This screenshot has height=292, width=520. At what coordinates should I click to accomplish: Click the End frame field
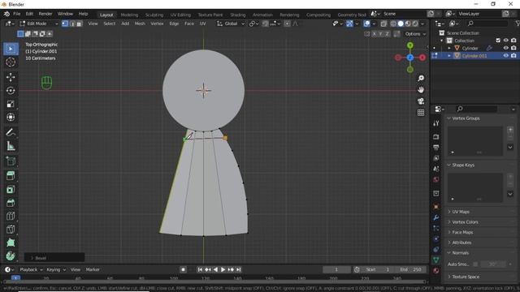tap(411, 269)
